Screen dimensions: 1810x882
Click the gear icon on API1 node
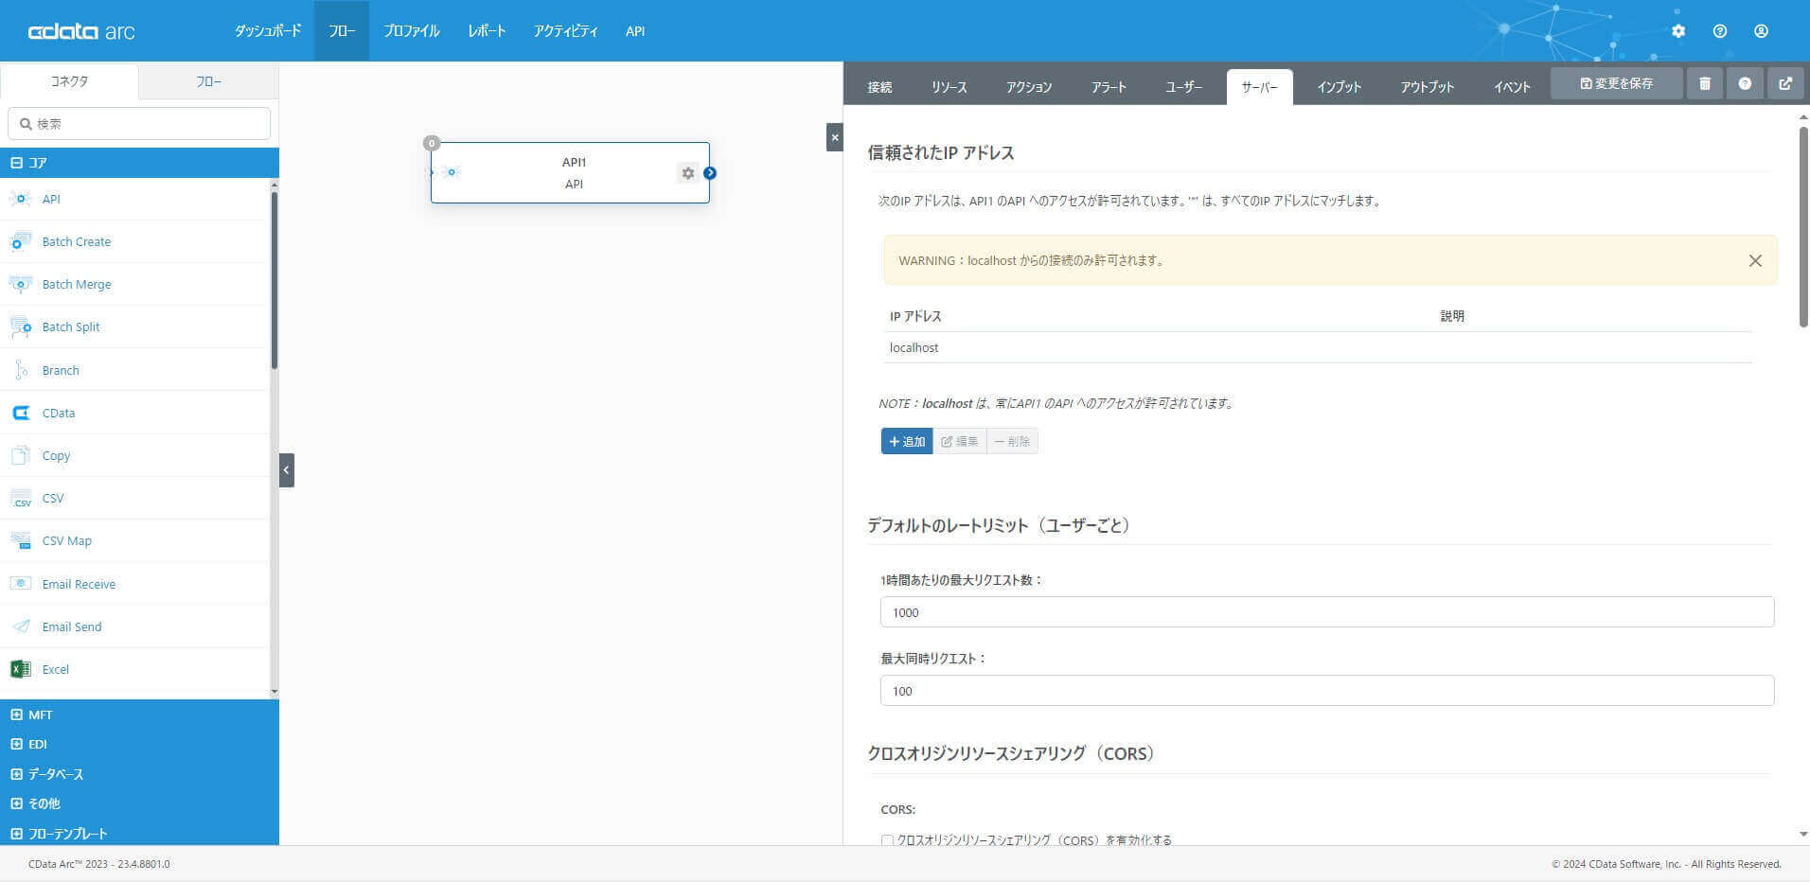pos(688,173)
